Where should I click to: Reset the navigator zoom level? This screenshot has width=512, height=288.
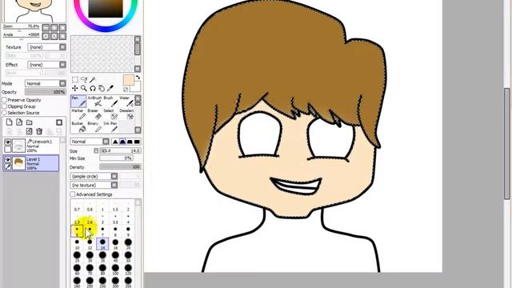[x=62, y=27]
